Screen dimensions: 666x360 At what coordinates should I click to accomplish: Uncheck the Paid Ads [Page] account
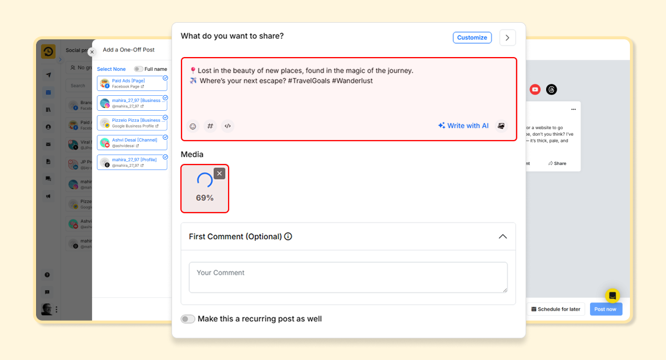[x=165, y=78]
